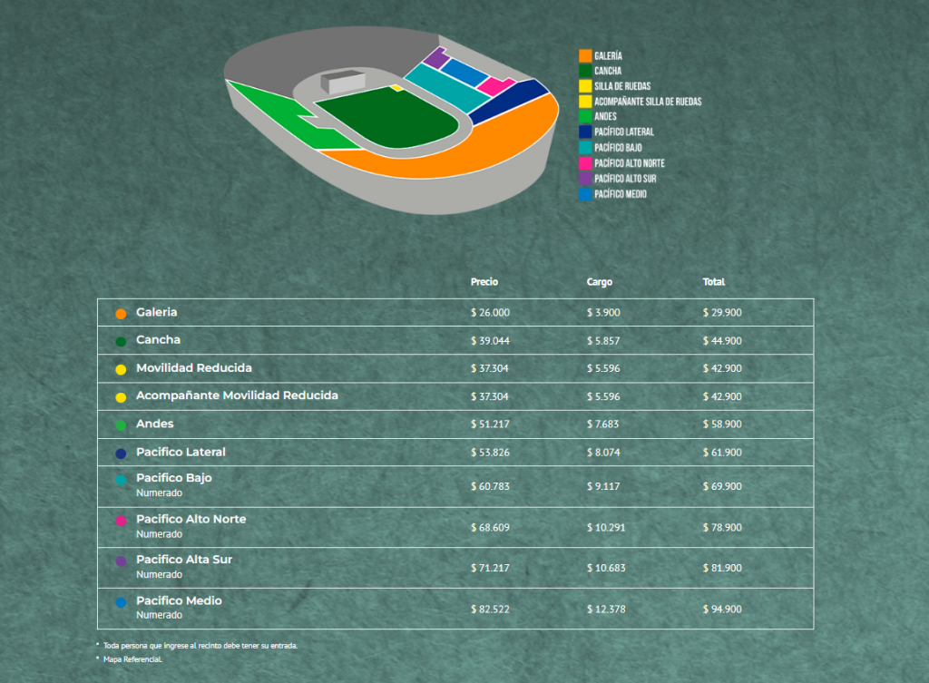Click the purple Pacífico Alto Sur legend swatch
The width and height of the screenshot is (929, 683).
point(585,179)
